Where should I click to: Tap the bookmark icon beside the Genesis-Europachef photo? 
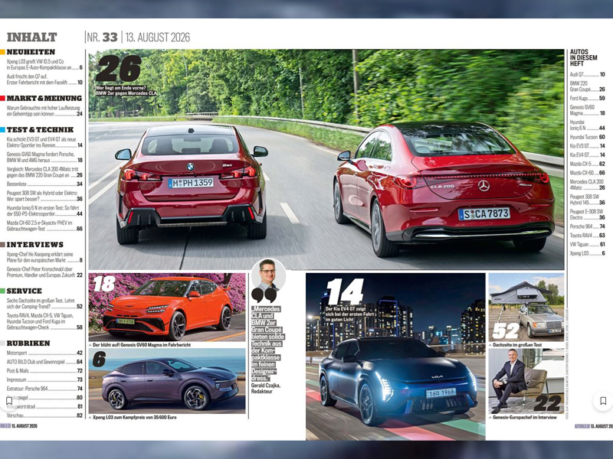tap(603, 401)
